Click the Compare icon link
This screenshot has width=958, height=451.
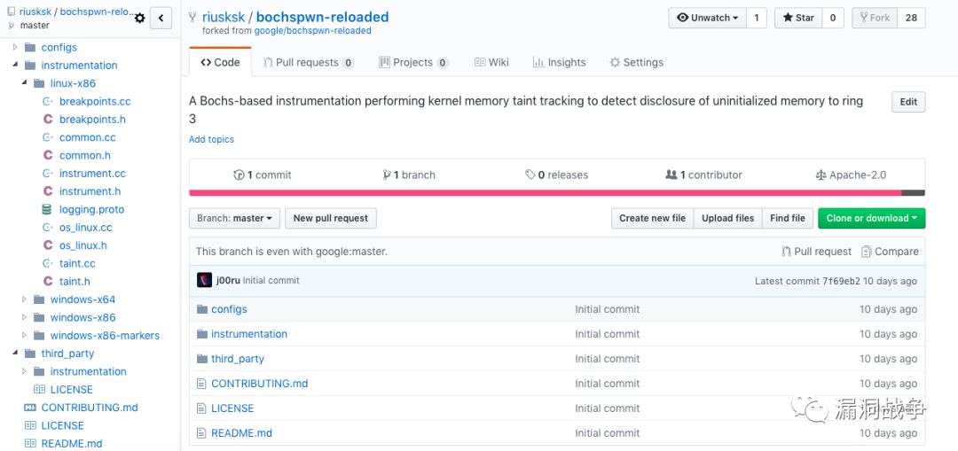pyautogui.click(x=867, y=252)
